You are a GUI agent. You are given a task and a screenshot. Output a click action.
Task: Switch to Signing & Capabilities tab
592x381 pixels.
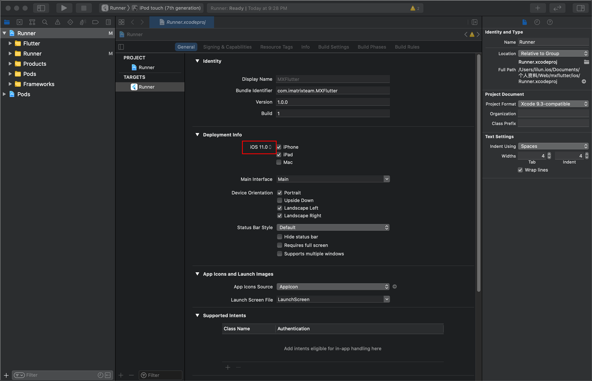click(227, 47)
